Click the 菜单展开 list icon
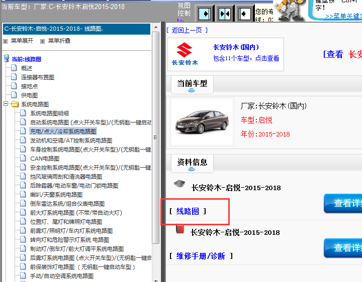This screenshot has height=282, width=362. 6,41
